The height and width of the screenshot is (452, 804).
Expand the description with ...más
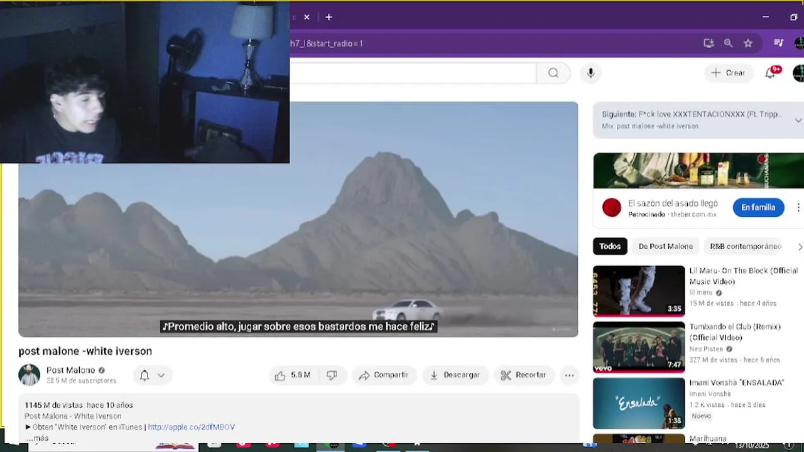pos(37,438)
